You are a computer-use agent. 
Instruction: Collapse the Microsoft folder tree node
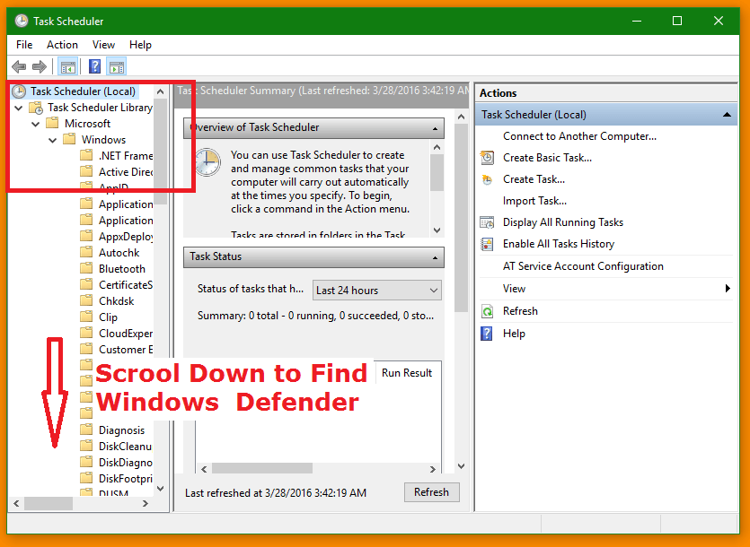(x=36, y=124)
